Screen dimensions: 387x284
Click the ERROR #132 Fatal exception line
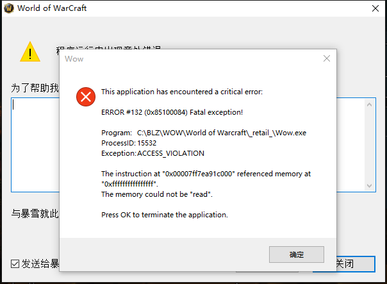(x=172, y=112)
